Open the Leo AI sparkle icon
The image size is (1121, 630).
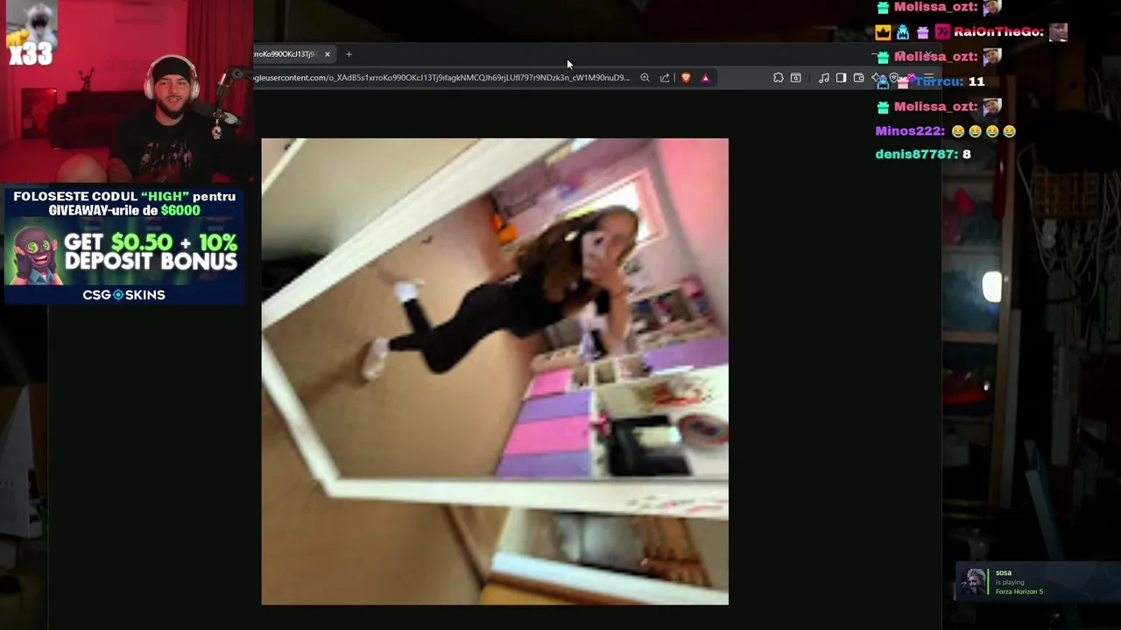[x=877, y=77]
